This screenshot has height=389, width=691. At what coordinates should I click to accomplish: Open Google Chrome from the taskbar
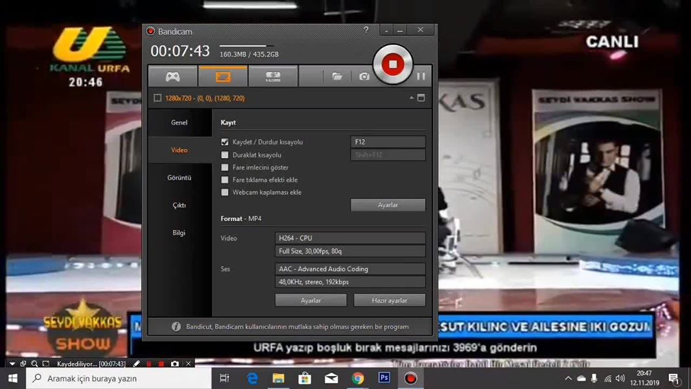pyautogui.click(x=358, y=379)
